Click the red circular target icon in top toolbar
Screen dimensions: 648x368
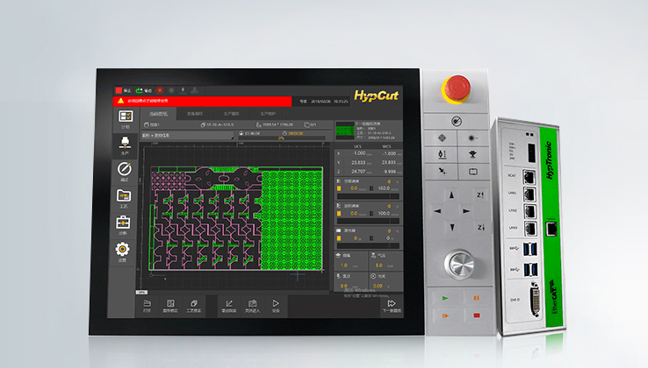[161, 90]
